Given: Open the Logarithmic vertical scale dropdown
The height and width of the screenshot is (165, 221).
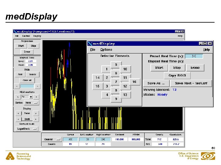Looking at the screenshot, I should (x=27, y=129).
